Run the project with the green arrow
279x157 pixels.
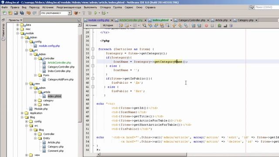point(96,13)
